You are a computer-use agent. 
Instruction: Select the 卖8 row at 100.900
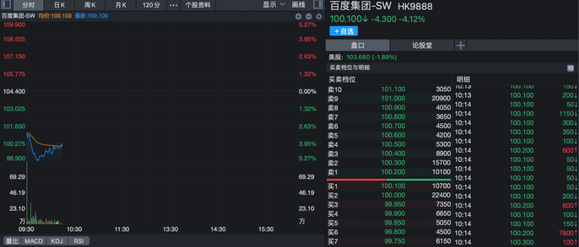[389, 108]
